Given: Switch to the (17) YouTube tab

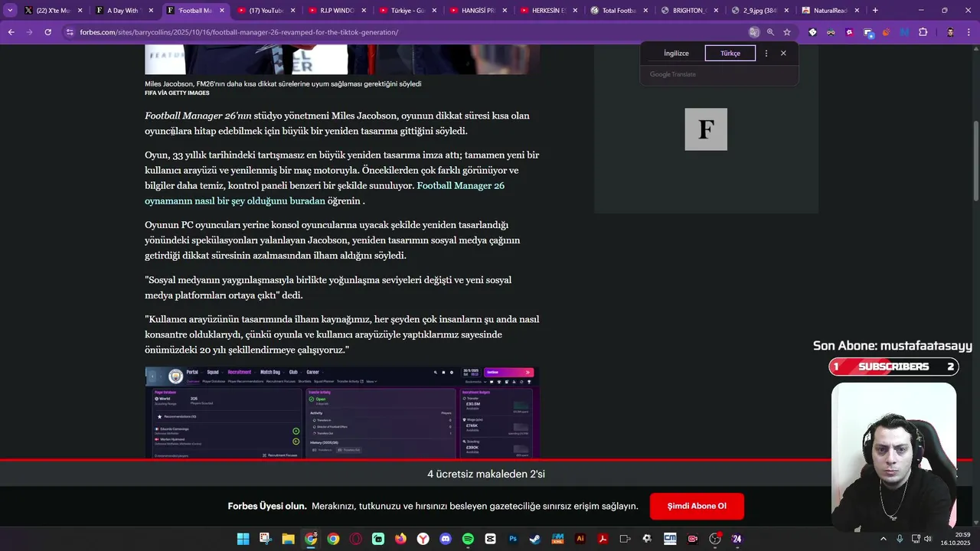Looking at the screenshot, I should point(265,11).
